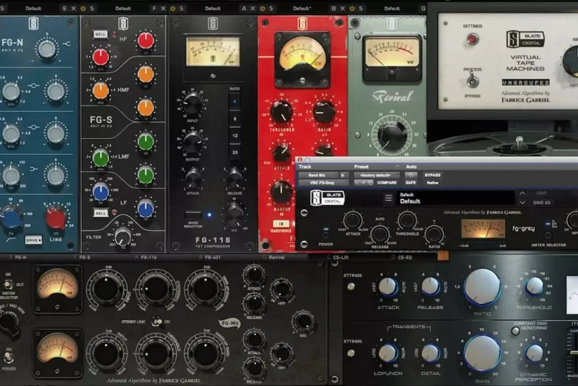Click the Slate logo on FG-116 module
This screenshot has height=386, width=578.
212,24
